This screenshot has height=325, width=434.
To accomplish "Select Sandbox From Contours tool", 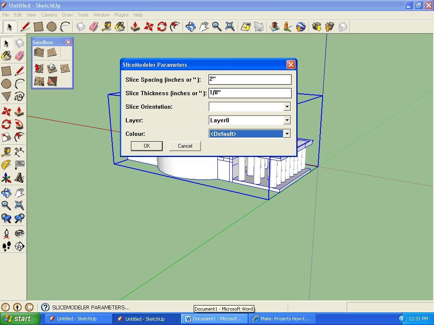I will [39, 52].
